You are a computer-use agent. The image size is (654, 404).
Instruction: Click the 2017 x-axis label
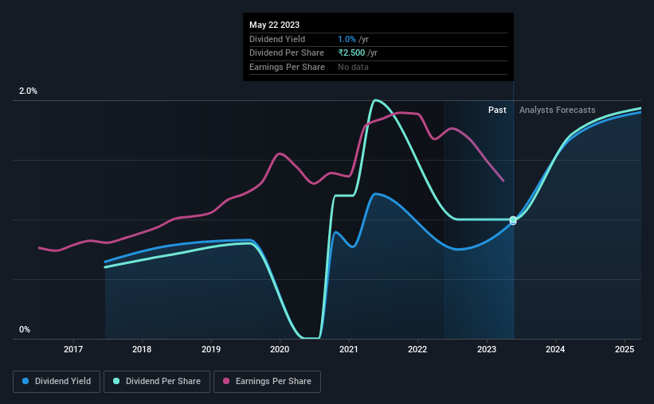73,349
